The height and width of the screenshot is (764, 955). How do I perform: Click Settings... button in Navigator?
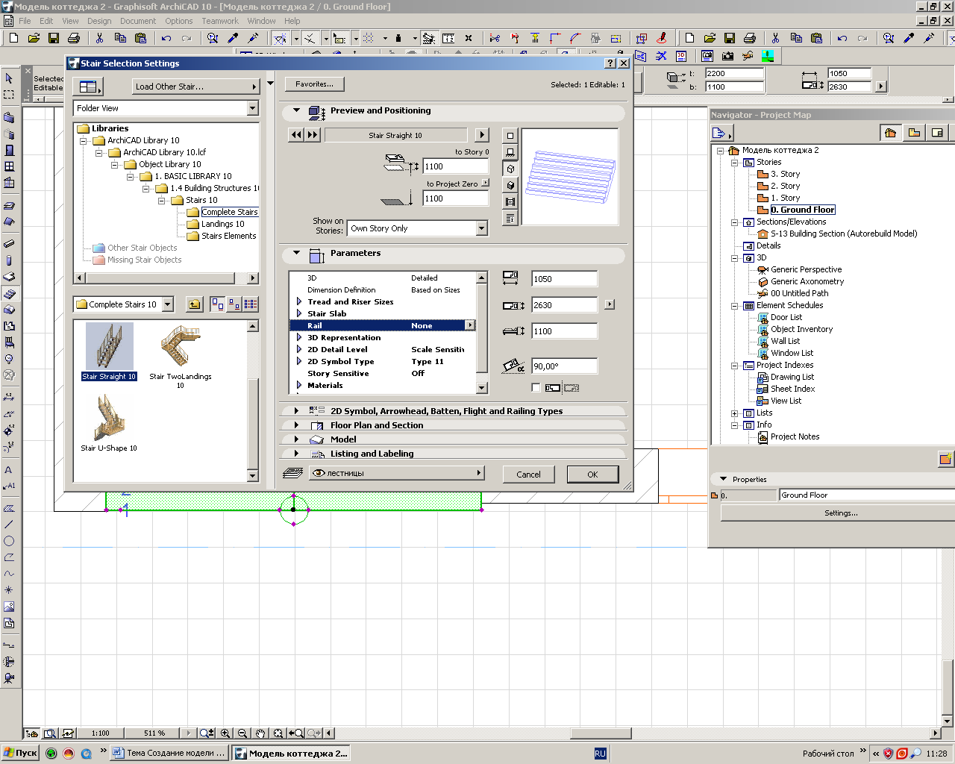point(840,513)
